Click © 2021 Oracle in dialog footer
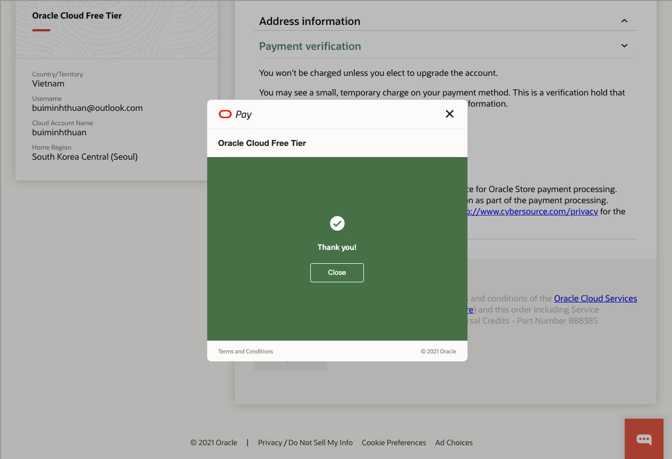672x459 pixels. tap(438, 351)
